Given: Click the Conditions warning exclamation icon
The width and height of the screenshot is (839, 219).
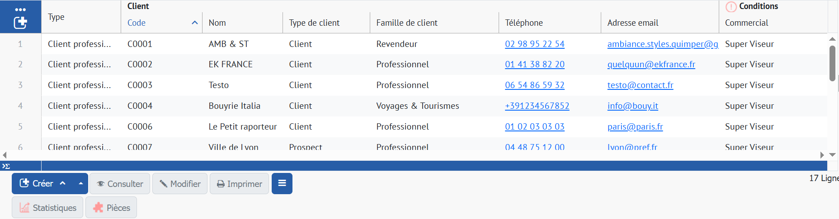Looking at the screenshot, I should pyautogui.click(x=731, y=7).
